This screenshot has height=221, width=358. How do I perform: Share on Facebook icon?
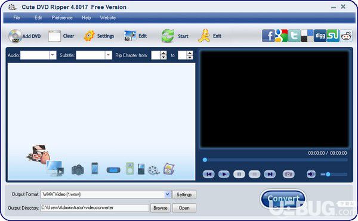pos(268,36)
